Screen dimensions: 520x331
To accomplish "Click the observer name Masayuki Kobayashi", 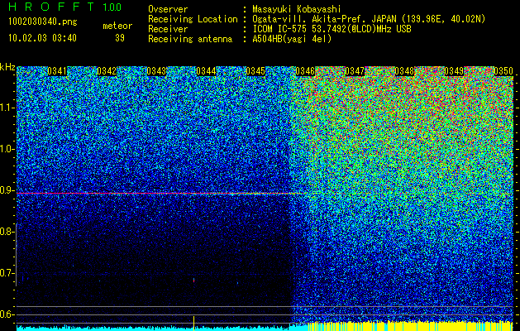I will click(x=297, y=9).
